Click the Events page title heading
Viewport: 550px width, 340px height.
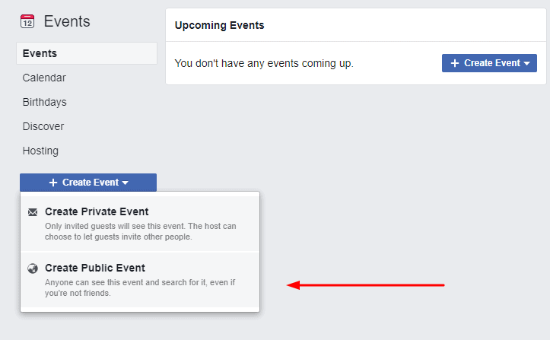pyautogui.click(x=67, y=21)
